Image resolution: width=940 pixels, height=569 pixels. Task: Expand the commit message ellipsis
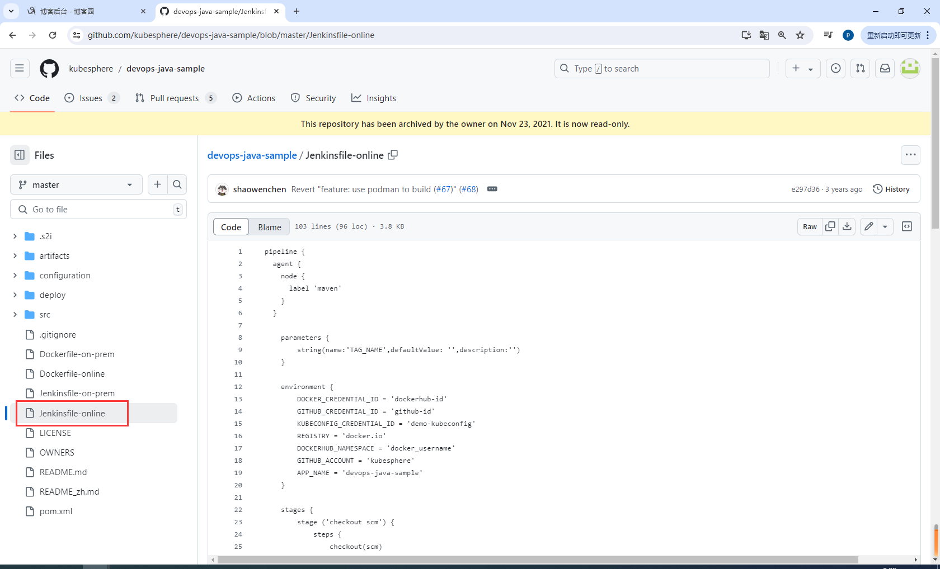pos(492,189)
